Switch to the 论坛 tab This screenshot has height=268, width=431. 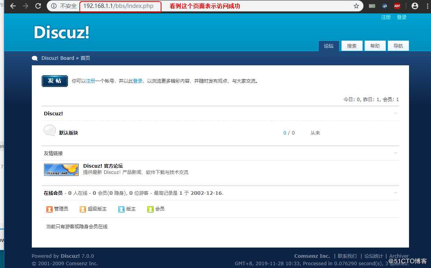coord(329,46)
